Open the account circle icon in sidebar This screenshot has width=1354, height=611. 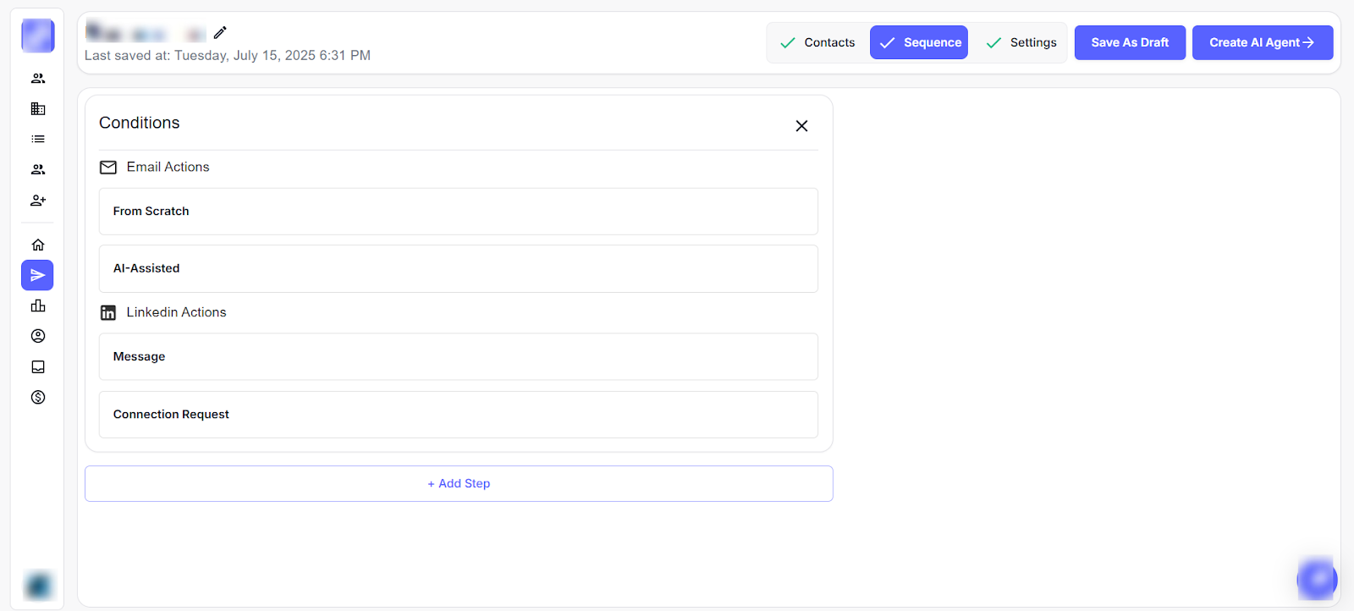(x=38, y=336)
